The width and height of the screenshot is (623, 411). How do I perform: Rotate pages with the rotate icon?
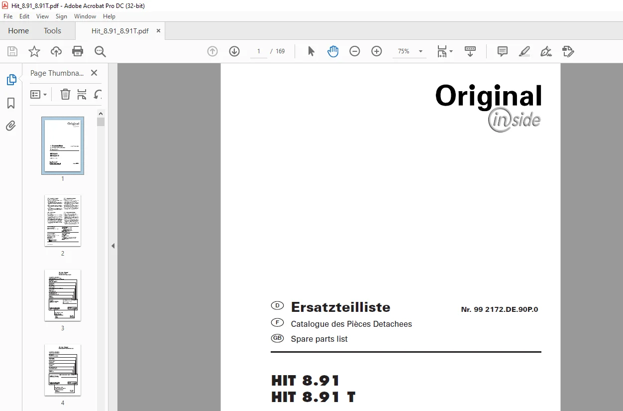(98, 94)
